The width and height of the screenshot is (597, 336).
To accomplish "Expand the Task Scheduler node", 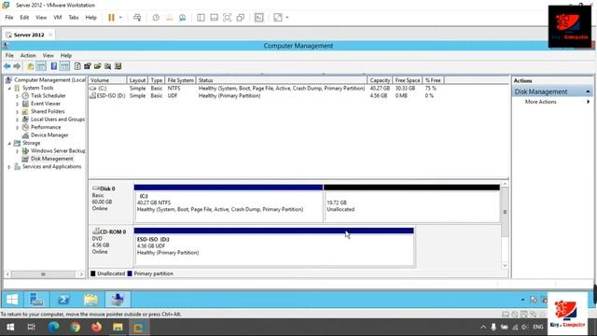I will (x=17, y=96).
